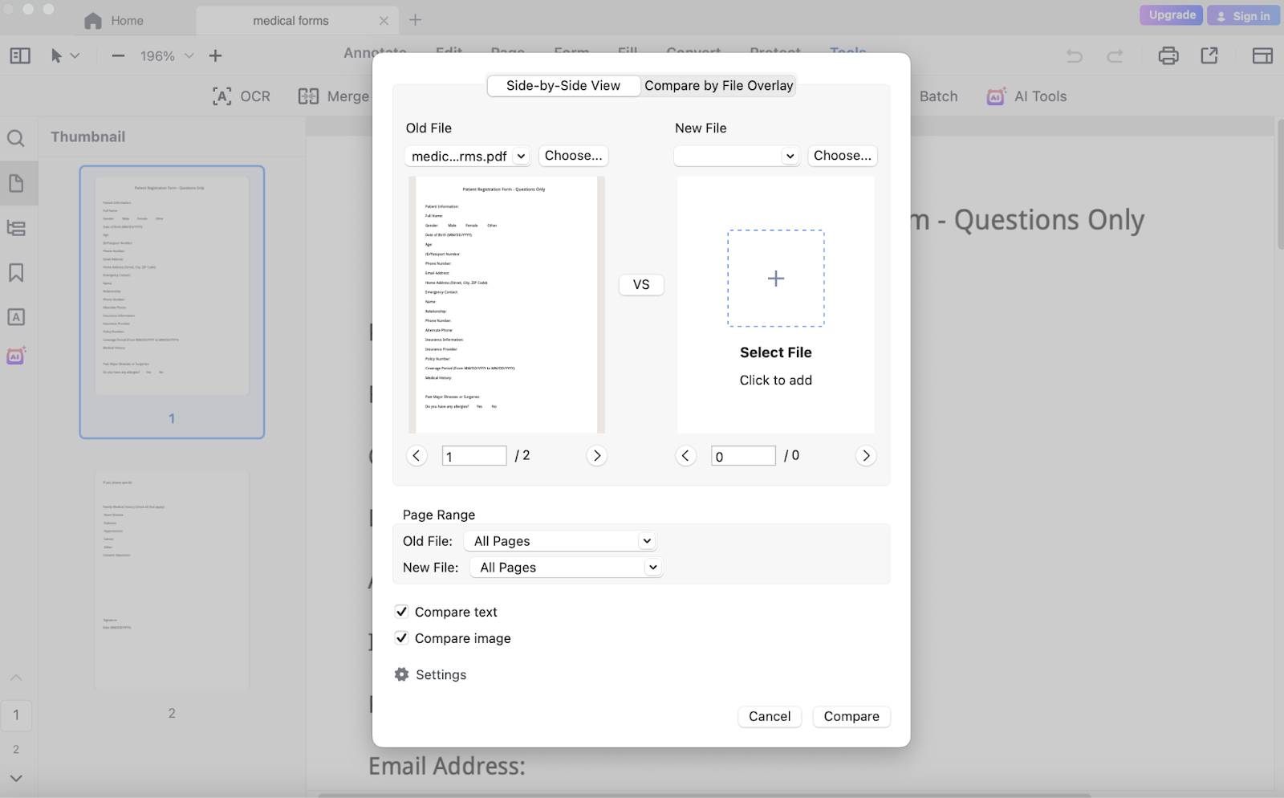
Task: Close the medical forms tab
Action: click(384, 21)
